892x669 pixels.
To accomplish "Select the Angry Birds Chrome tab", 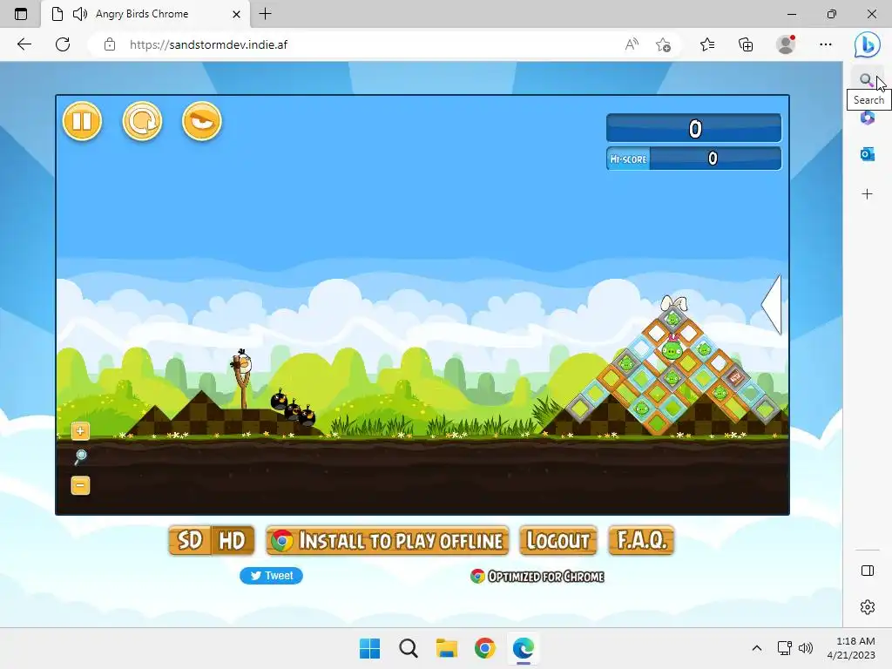I will click(145, 14).
